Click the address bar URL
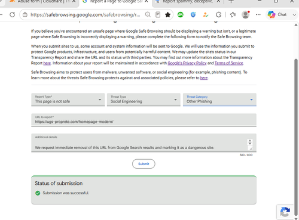Screen dimensions: 299x220 pyautogui.click(x=86, y=15)
